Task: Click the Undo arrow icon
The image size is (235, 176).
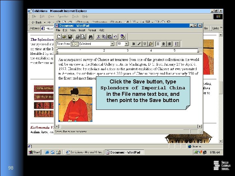Action: click(x=115, y=37)
